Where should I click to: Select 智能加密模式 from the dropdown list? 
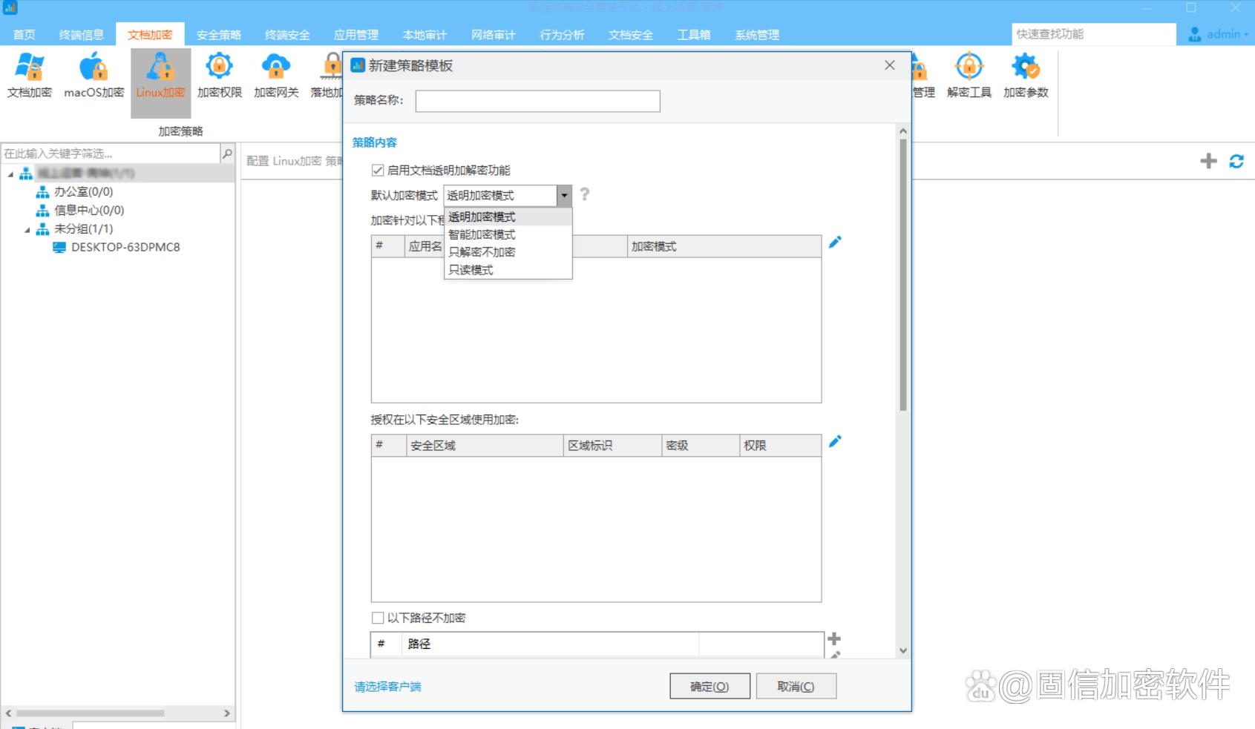(482, 234)
